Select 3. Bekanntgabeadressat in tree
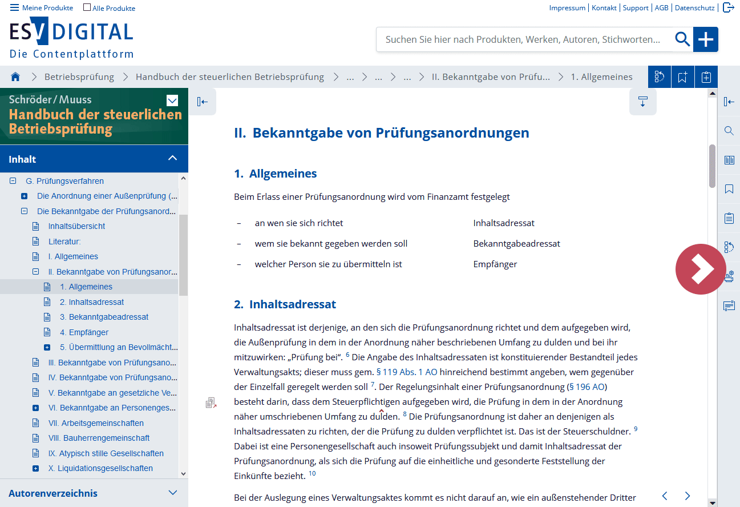The height and width of the screenshot is (507, 740). tap(104, 317)
